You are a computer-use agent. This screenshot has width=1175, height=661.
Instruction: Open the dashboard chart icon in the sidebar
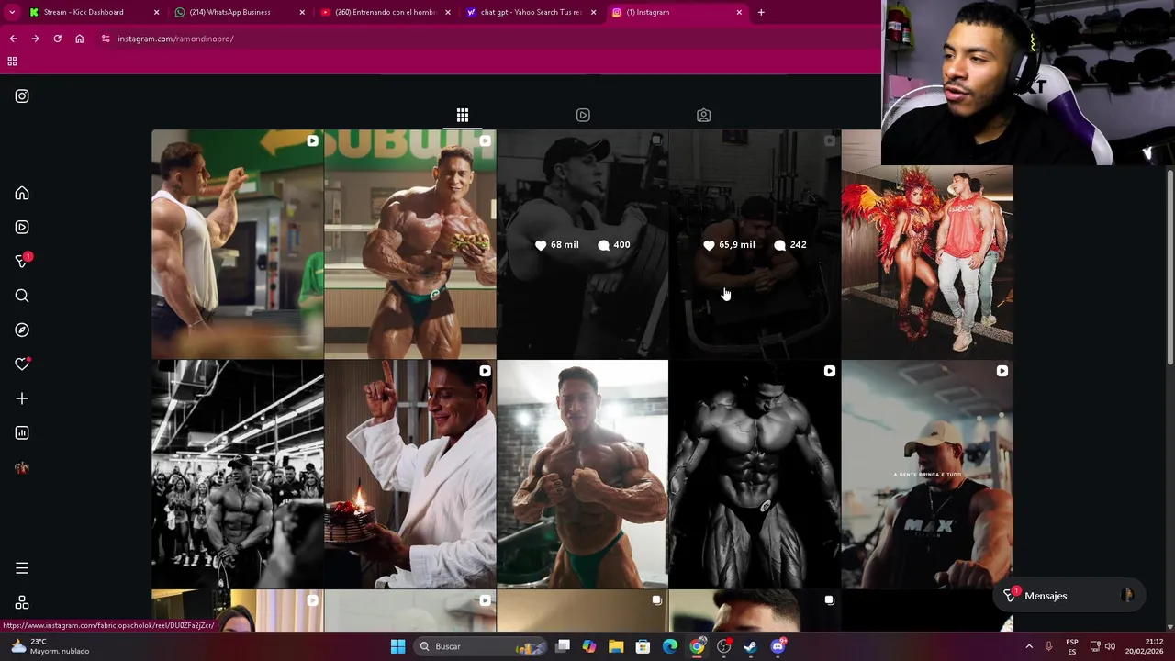(x=22, y=432)
